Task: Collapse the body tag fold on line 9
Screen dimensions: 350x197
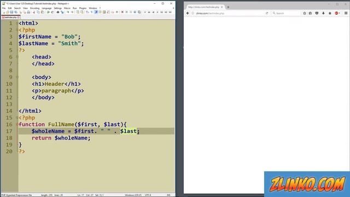Action: tap(17, 77)
